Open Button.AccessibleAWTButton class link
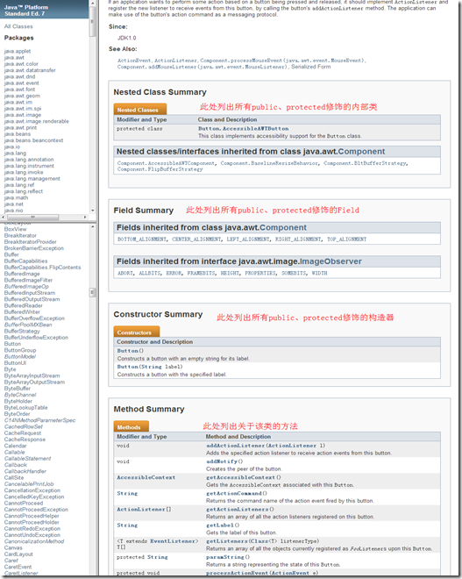Viewport: 462px width, 579px height. [x=243, y=128]
